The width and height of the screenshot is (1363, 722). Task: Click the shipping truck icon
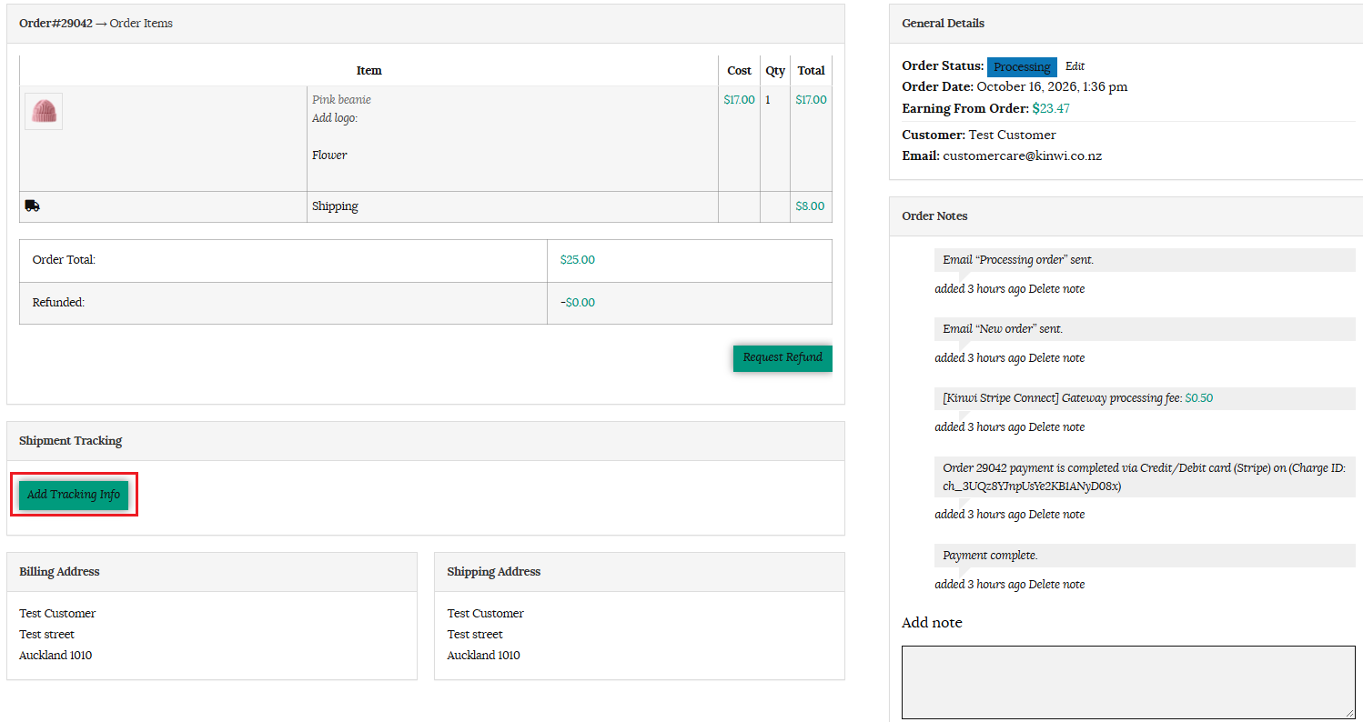click(33, 206)
